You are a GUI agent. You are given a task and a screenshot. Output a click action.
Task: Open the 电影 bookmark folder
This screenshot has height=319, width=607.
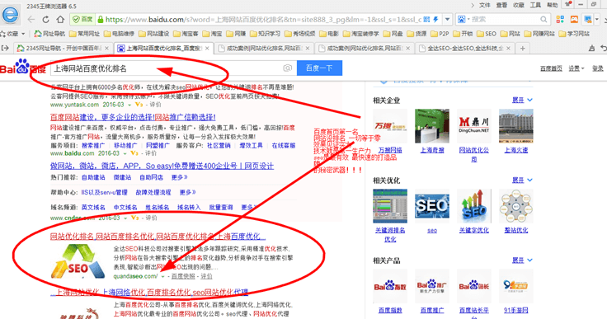[x=329, y=34]
